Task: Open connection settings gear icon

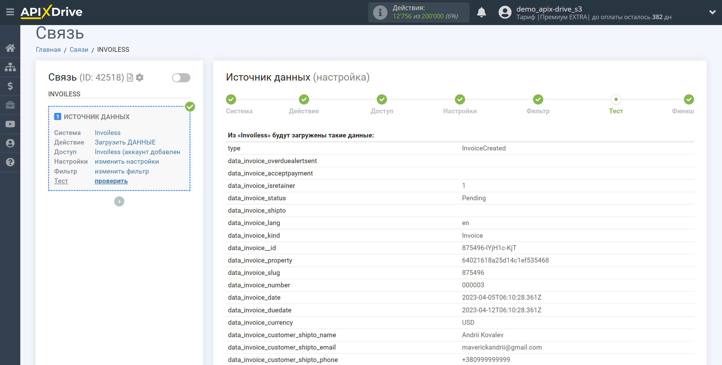Action: pyautogui.click(x=140, y=77)
